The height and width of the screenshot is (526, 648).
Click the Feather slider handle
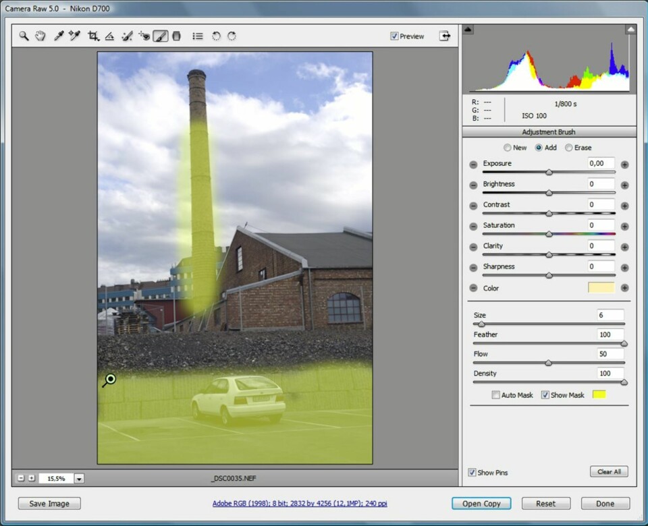[624, 343]
